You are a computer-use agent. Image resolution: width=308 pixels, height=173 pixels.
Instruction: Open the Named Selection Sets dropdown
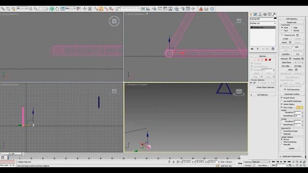[x=130, y=8]
